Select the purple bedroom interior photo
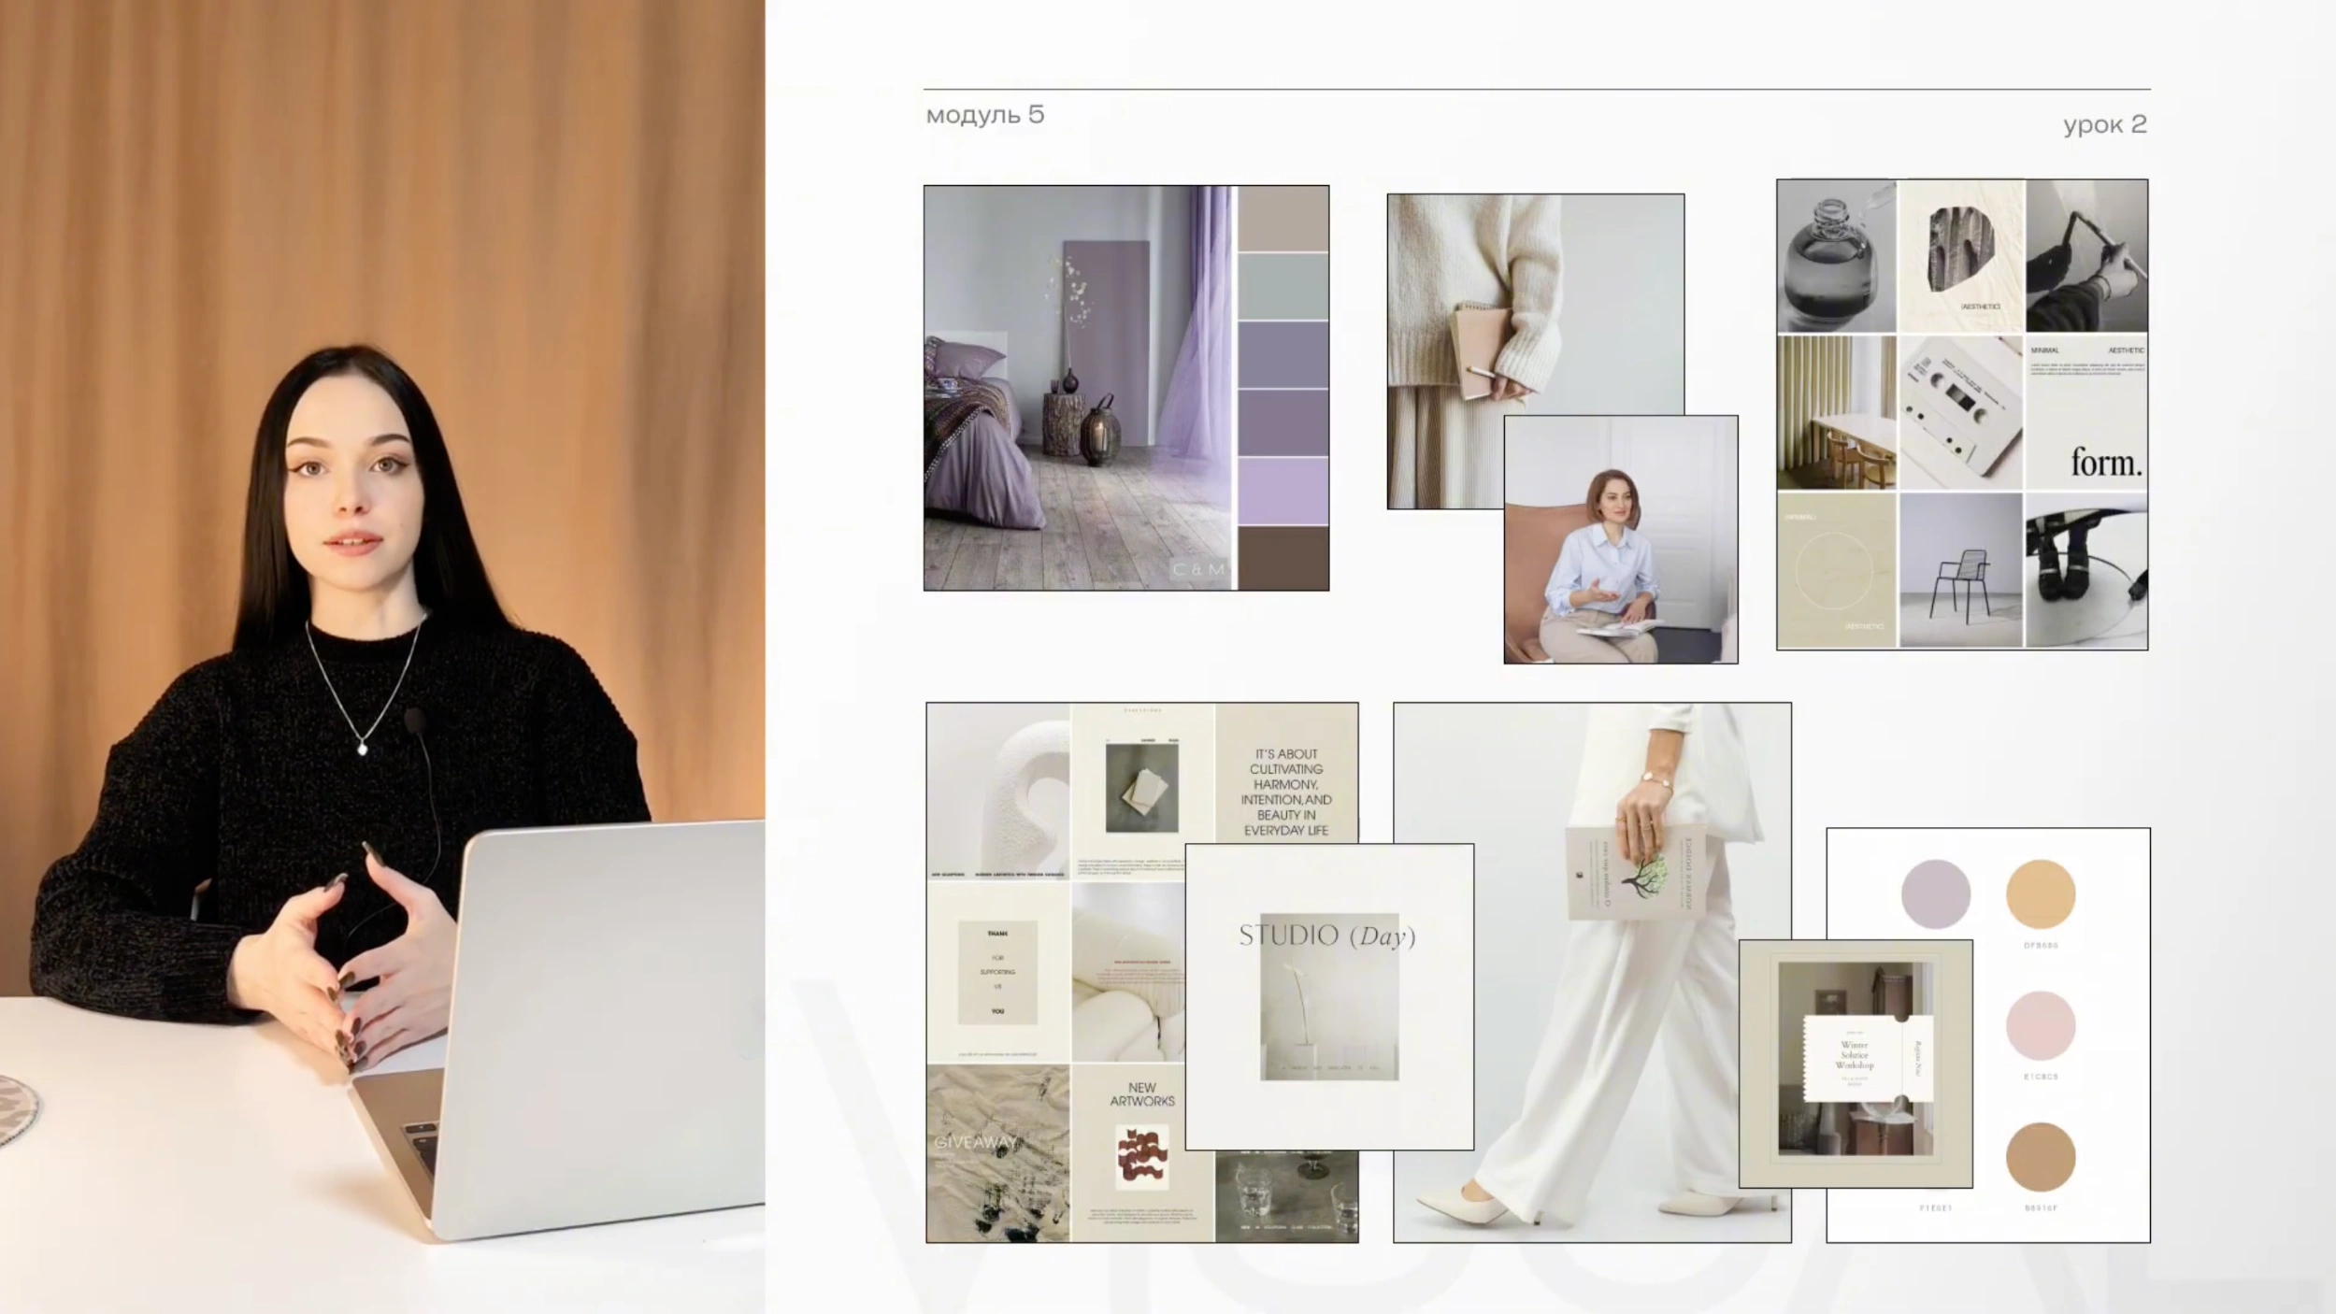2336x1314 pixels. tap(1080, 388)
